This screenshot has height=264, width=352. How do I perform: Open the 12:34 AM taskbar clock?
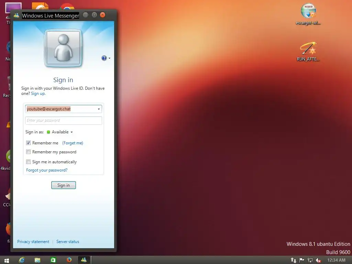point(336,260)
